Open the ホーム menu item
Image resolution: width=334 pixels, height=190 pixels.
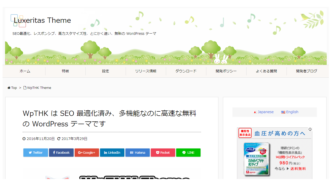pyautogui.click(x=25, y=71)
